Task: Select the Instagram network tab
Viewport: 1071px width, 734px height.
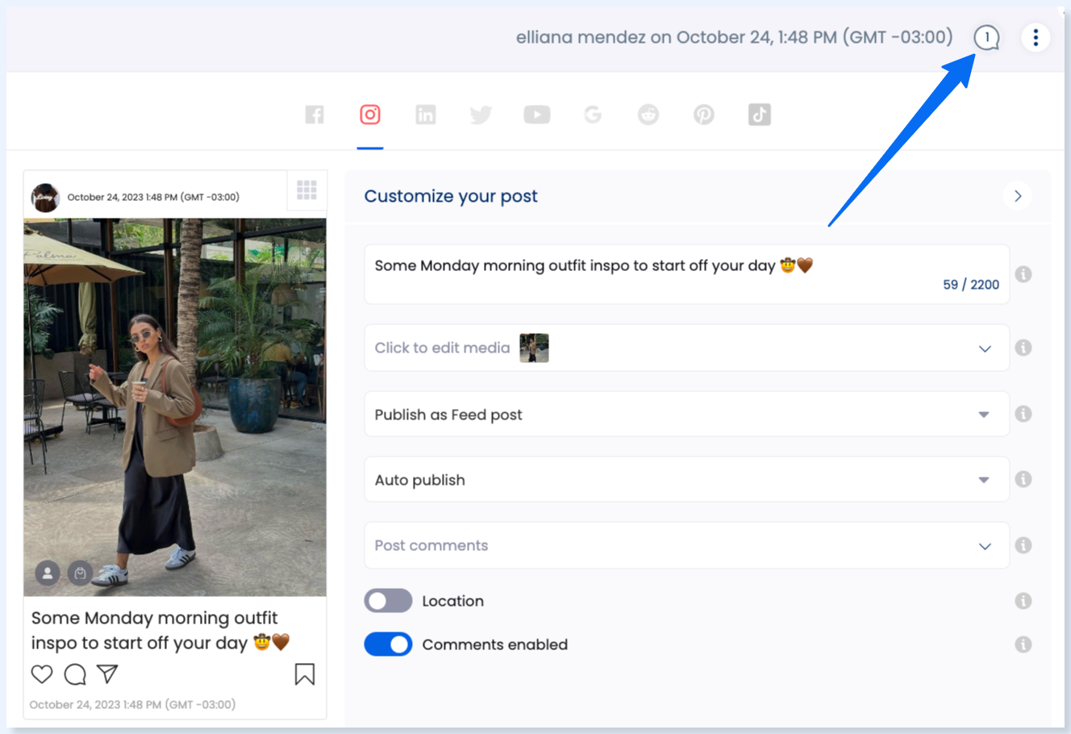Action: (370, 115)
